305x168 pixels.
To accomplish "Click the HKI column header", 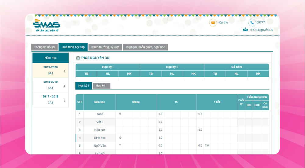I will [x=249, y=105].
